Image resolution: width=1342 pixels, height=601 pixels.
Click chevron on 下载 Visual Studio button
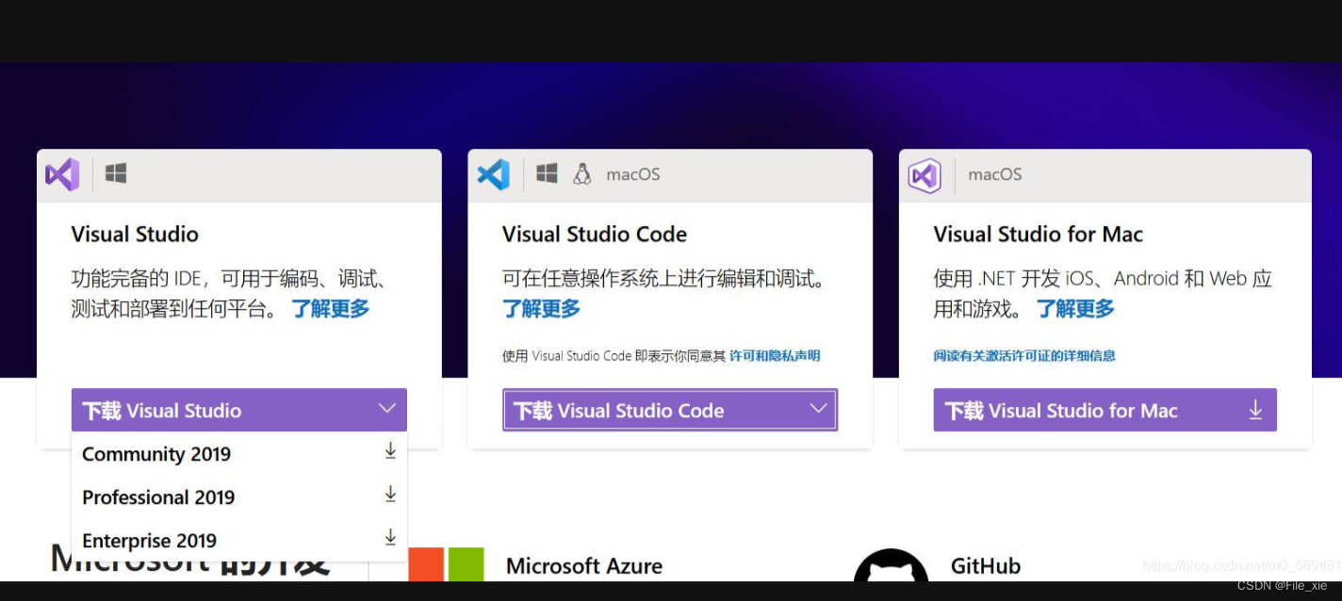386,409
